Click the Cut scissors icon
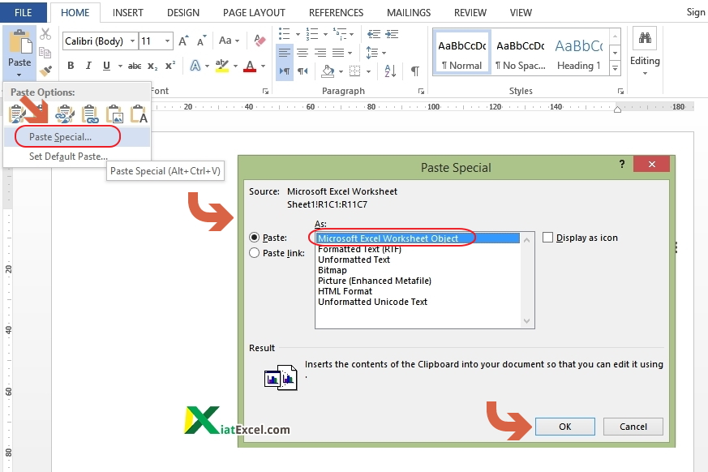 click(45, 34)
